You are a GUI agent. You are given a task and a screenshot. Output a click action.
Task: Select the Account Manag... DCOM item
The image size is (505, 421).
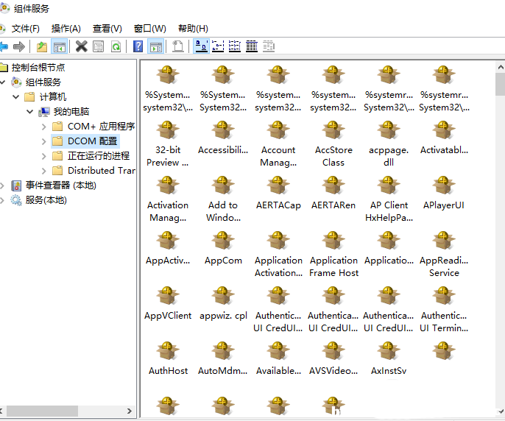pos(278,144)
